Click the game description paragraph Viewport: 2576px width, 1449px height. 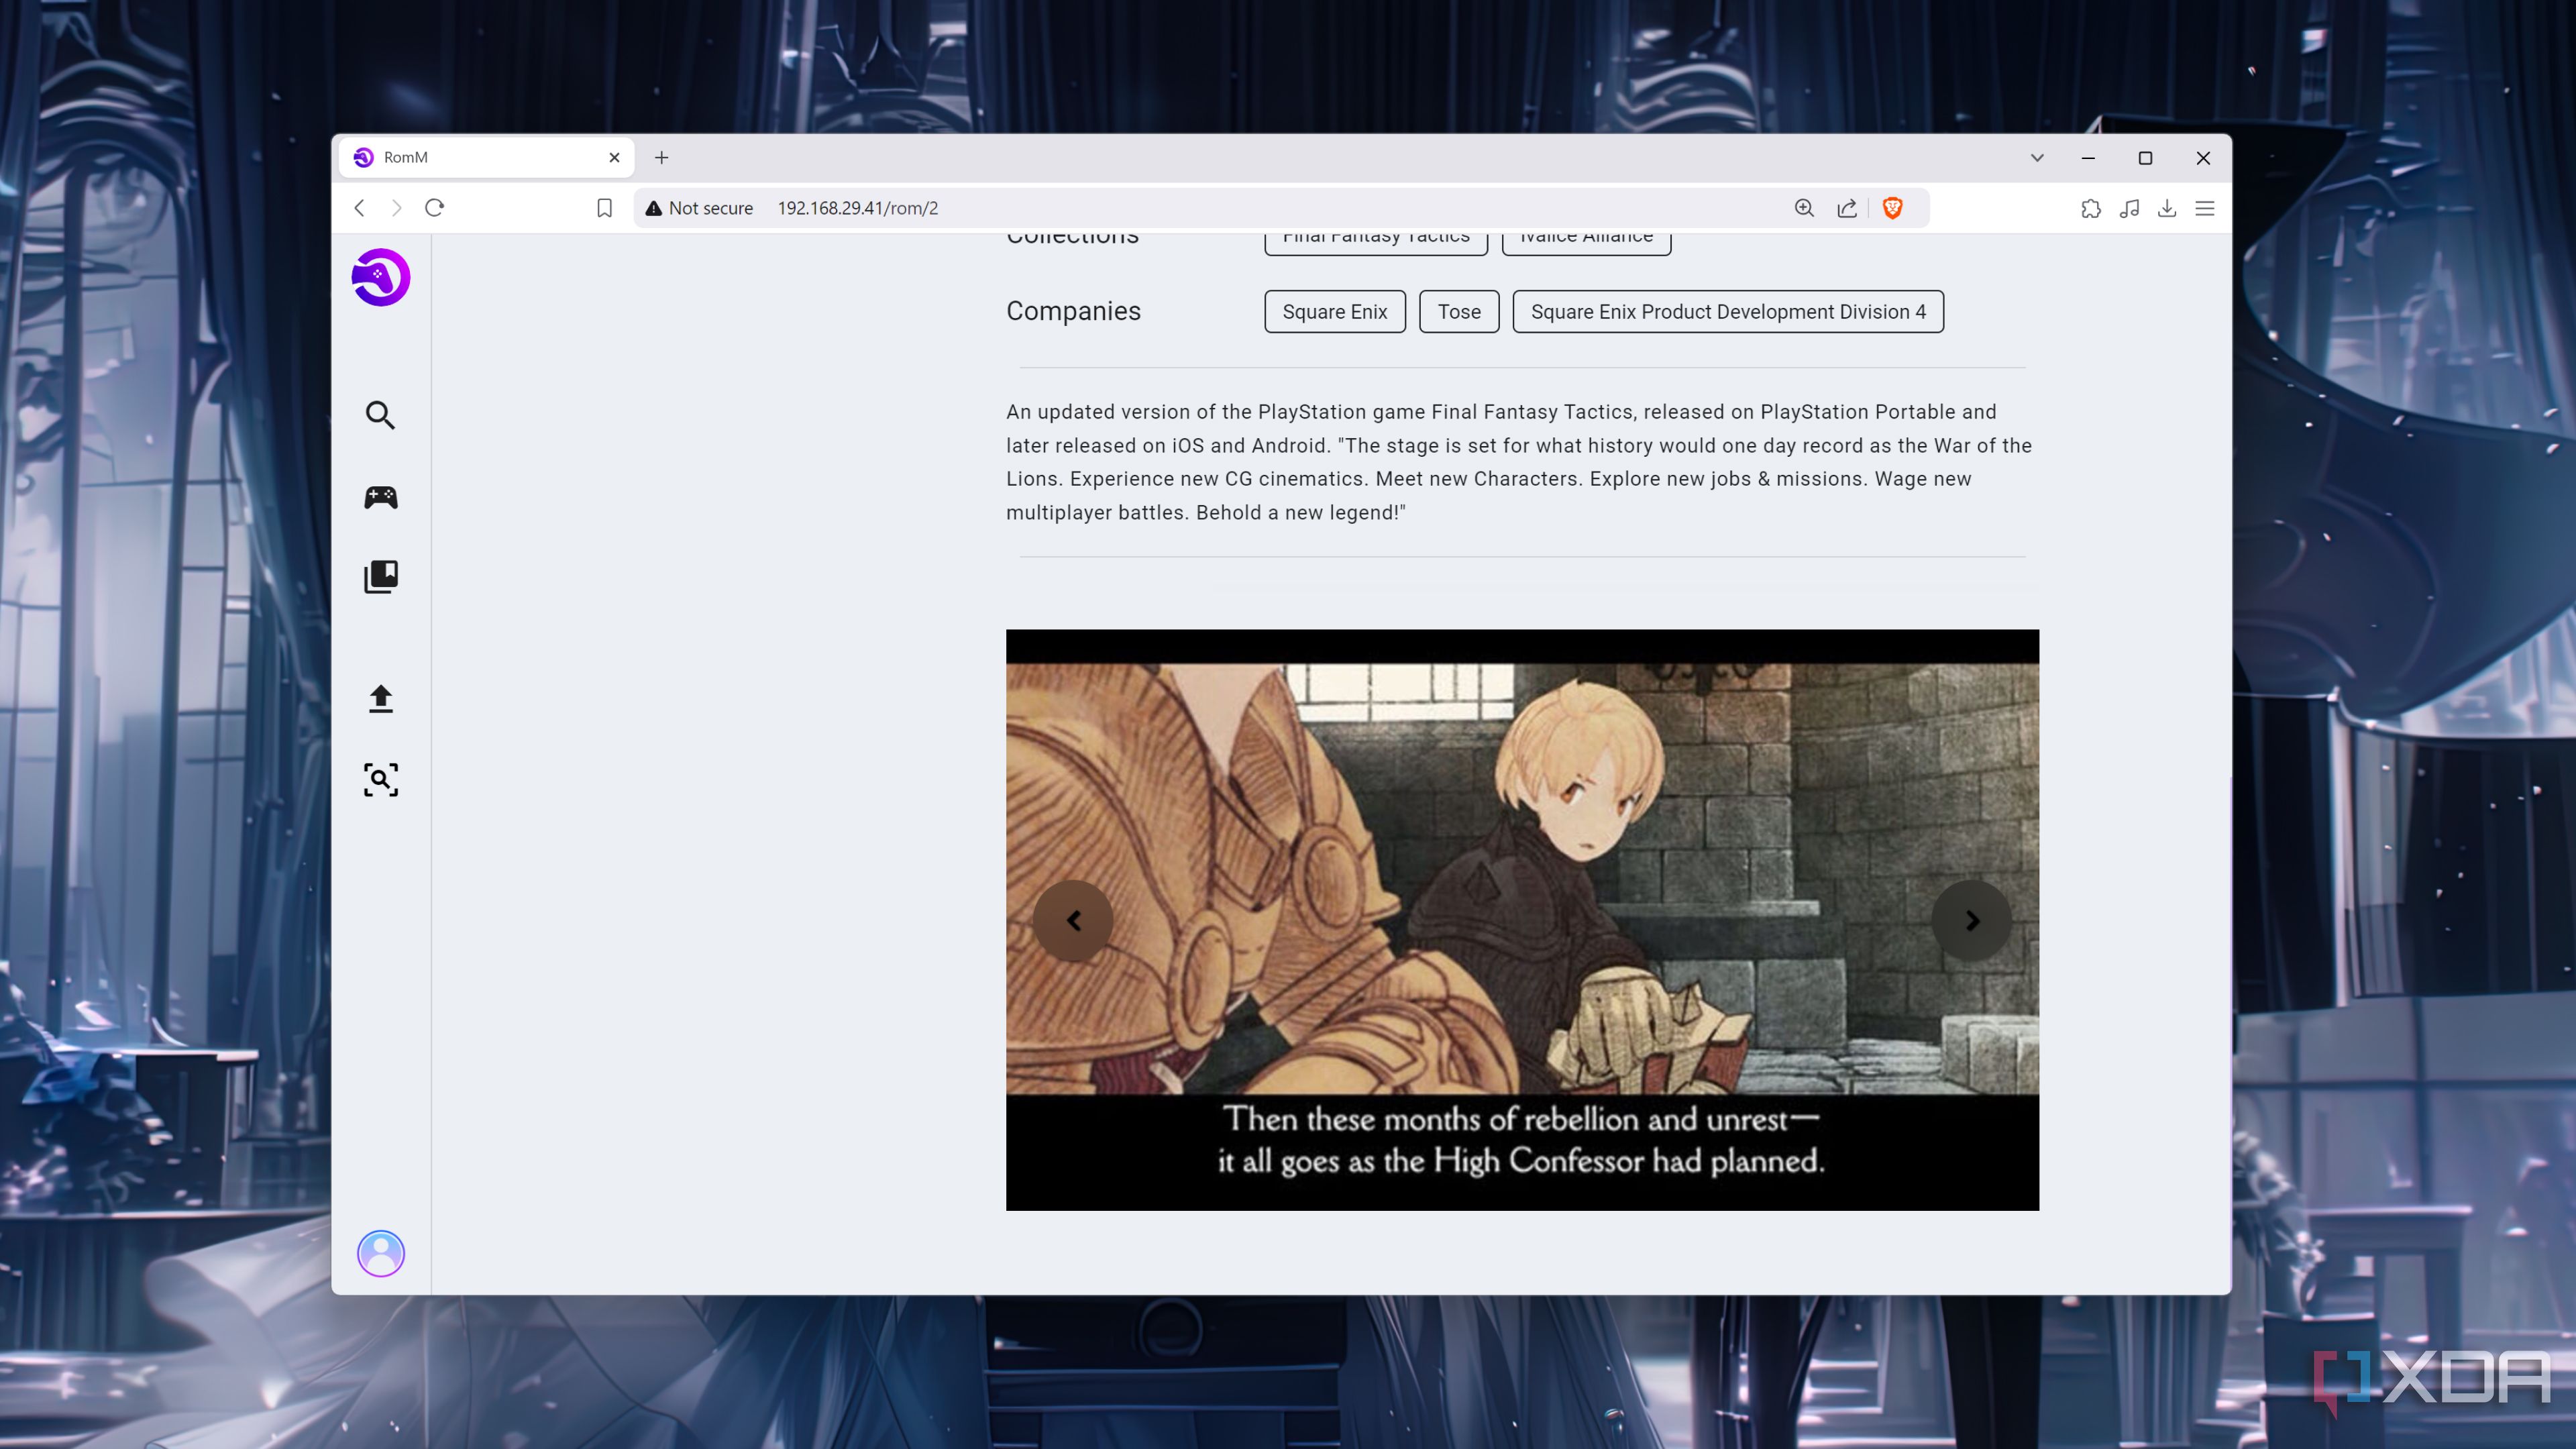tap(1519, 462)
